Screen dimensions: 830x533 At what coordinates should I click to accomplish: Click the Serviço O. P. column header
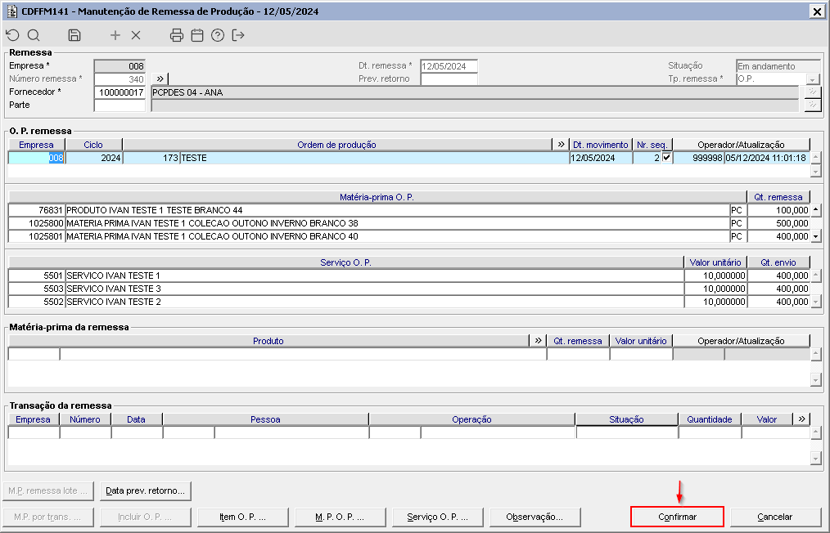point(345,262)
